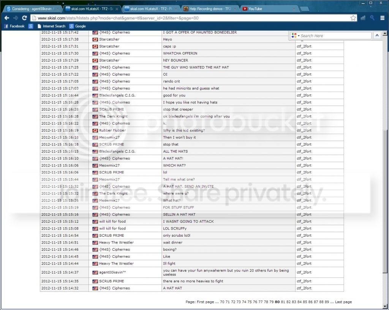Click the flag beside SCRUB PRIME at 15:14:35

pos(95,281)
